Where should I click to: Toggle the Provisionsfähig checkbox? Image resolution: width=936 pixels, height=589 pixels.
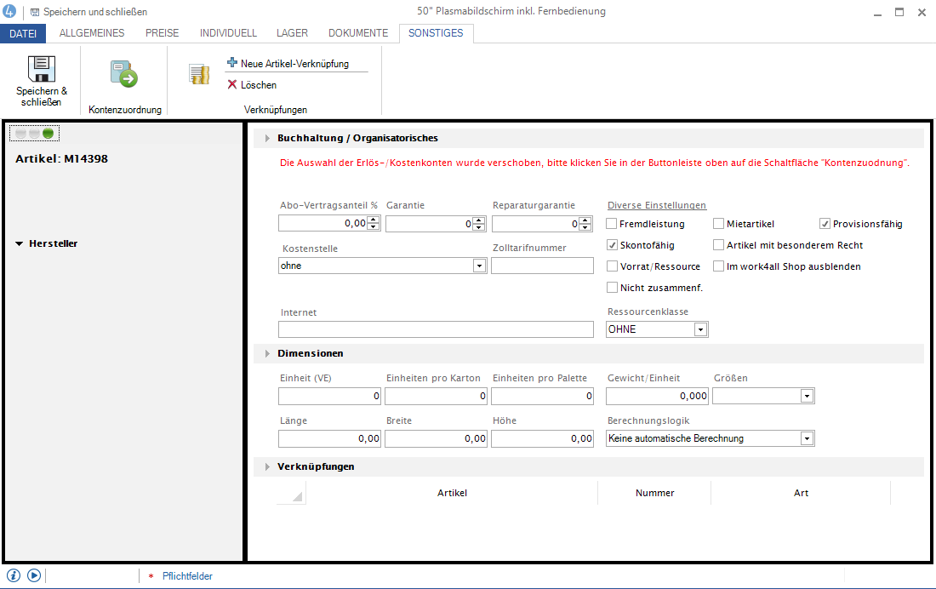[825, 224]
